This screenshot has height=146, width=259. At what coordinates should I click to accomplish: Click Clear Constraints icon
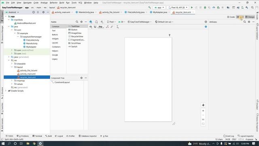(x=107, y=27)
